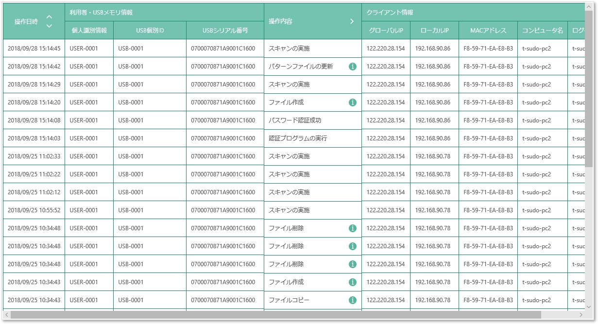Click the vertical scrollbar thumb
Viewport: 598px width, 324px height.
click(589, 88)
